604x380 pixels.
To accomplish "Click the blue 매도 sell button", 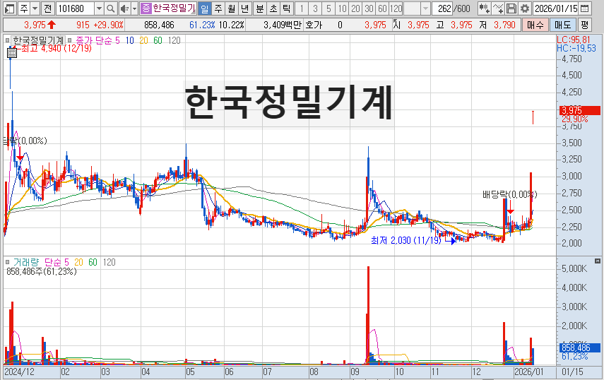I will 563,25.
